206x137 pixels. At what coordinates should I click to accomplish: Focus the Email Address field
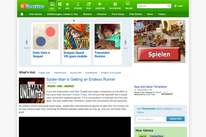click(x=151, y=119)
